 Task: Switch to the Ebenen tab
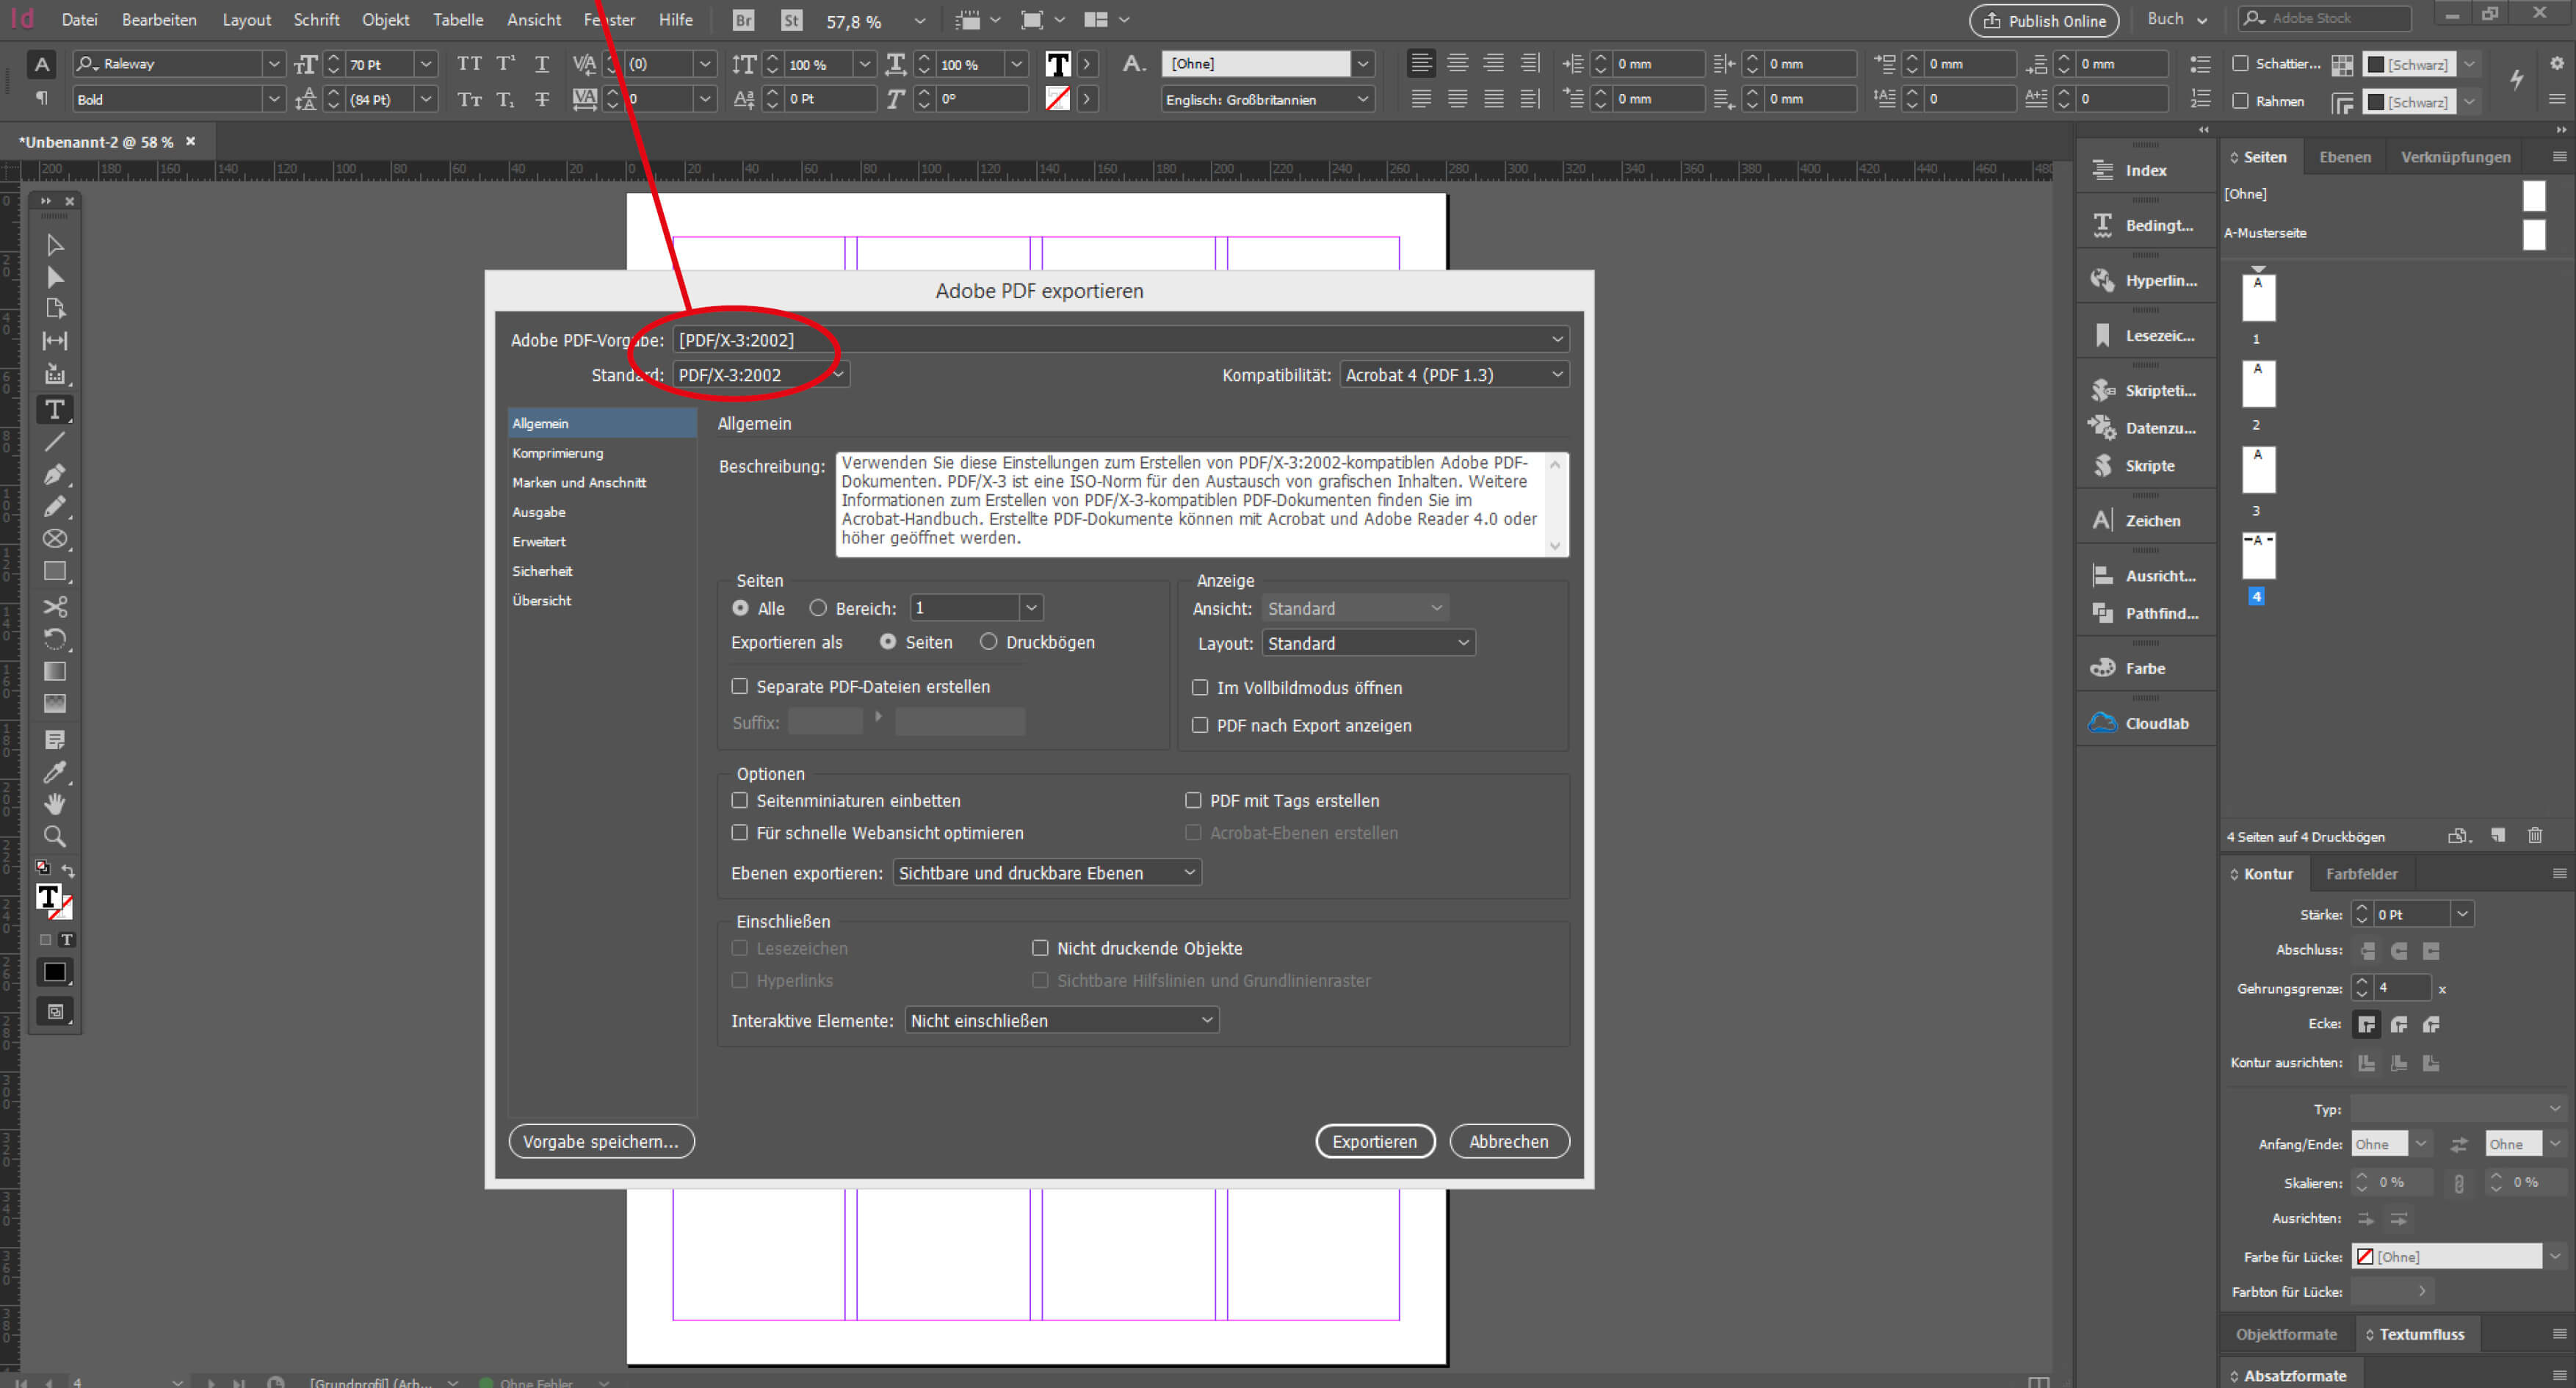coord(2344,157)
